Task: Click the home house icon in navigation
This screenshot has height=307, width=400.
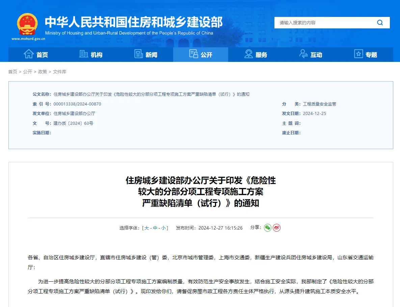Action: tap(29, 54)
